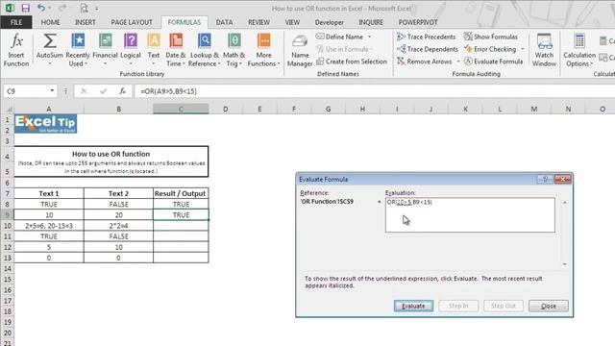
Task: Select cell A12 containing 5
Action: (x=49, y=247)
